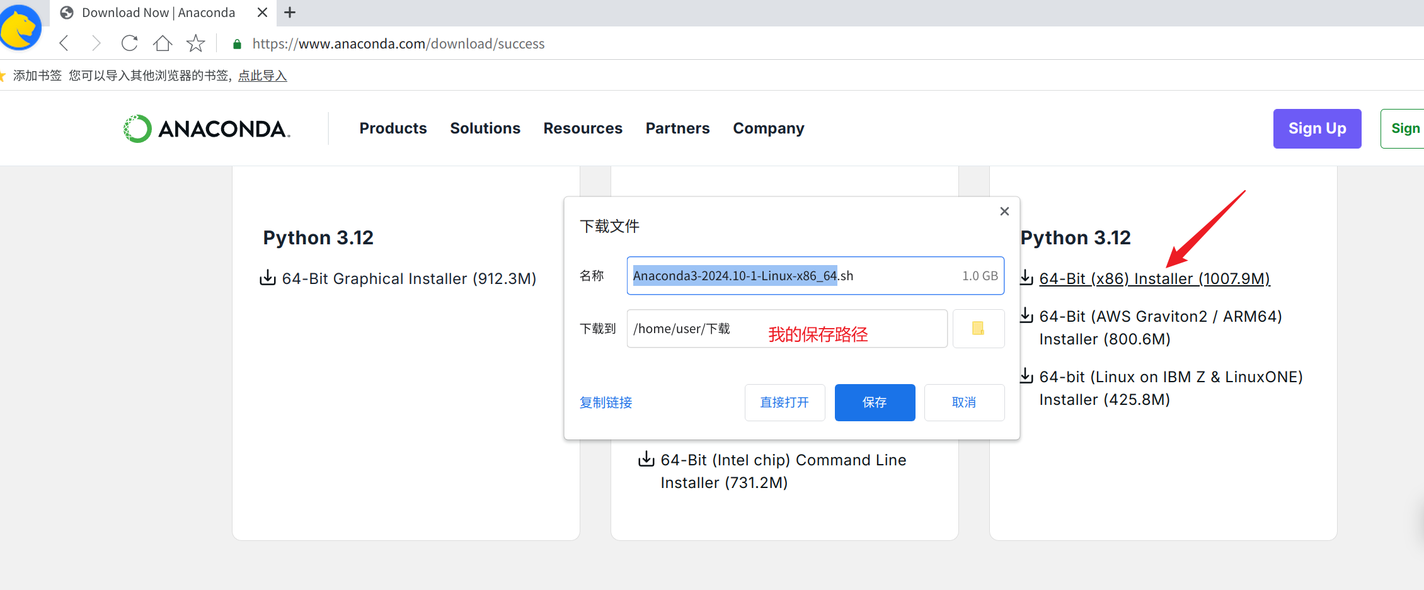Click the green padlock security icon
1424x590 pixels.
click(237, 44)
